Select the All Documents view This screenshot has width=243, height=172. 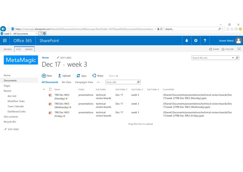coord(50,82)
